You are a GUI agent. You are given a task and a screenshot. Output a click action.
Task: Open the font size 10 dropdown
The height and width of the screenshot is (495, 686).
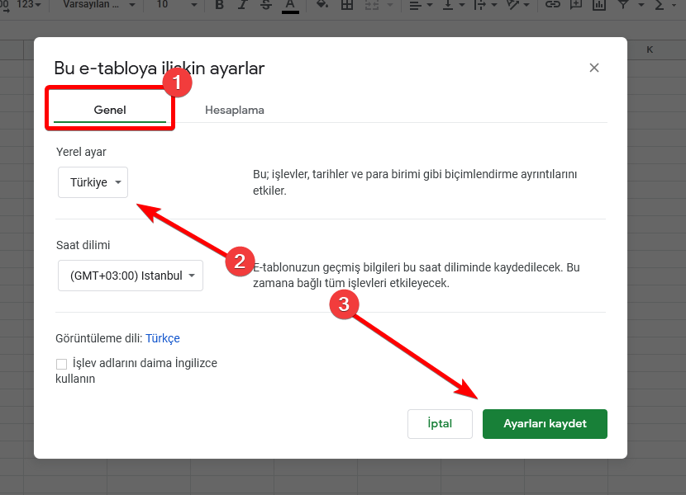click(176, 5)
